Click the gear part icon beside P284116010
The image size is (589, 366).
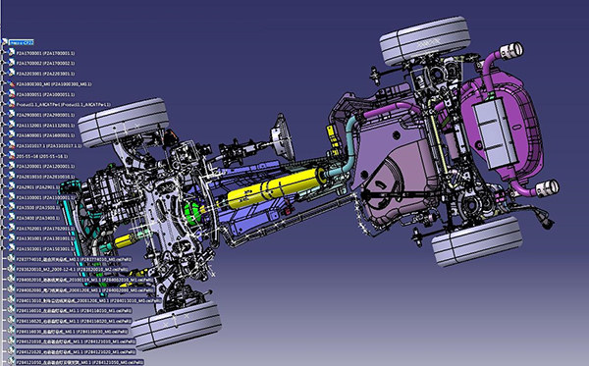click(x=11, y=310)
